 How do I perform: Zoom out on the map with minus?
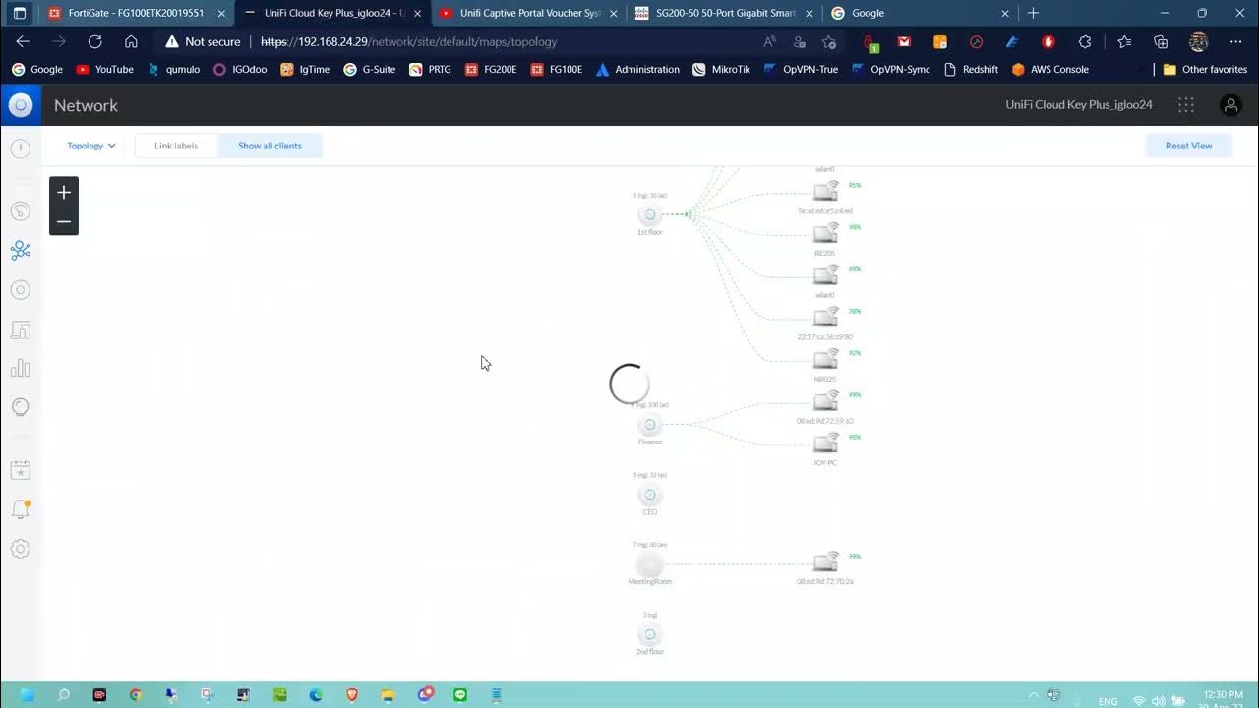(x=64, y=221)
